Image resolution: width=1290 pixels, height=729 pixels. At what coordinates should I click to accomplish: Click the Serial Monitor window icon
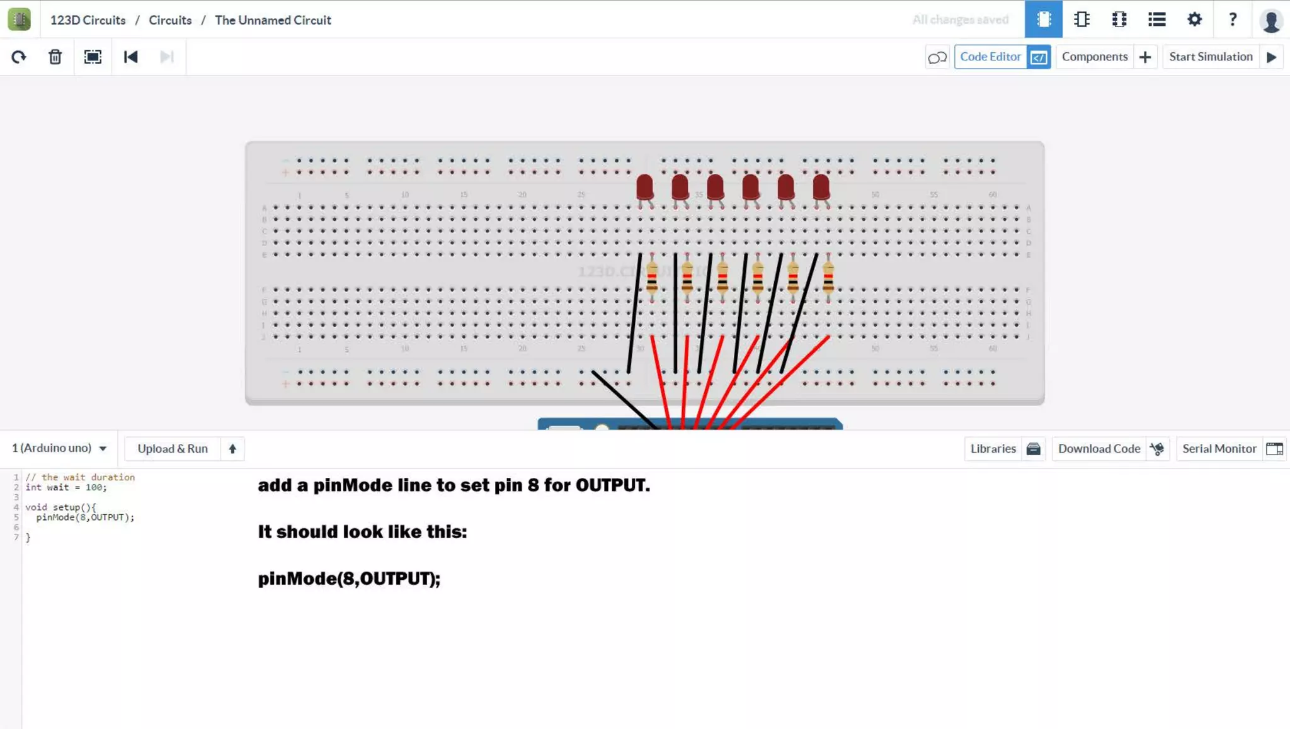click(x=1274, y=449)
